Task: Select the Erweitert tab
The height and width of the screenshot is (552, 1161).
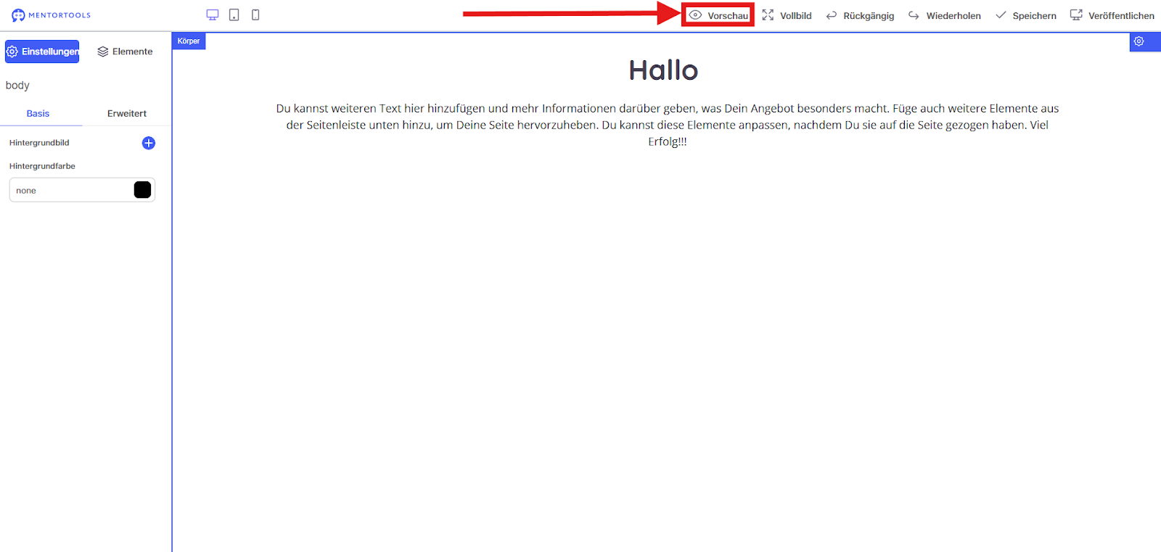Action: click(127, 113)
